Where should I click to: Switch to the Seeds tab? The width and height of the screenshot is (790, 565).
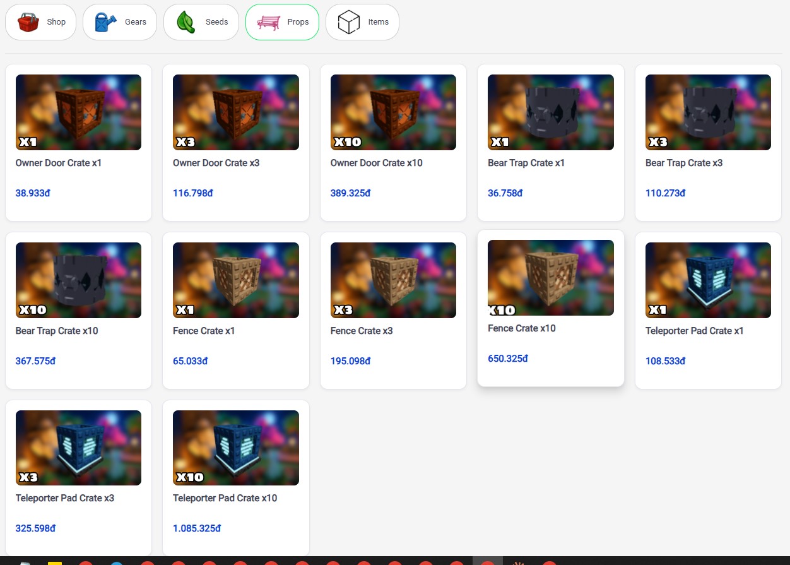(x=201, y=22)
